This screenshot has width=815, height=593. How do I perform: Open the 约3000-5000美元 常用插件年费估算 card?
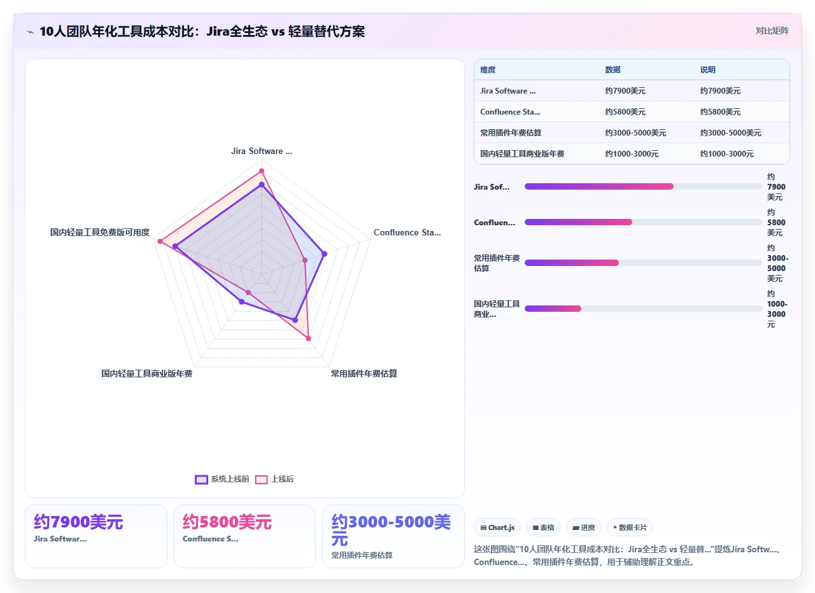[393, 536]
